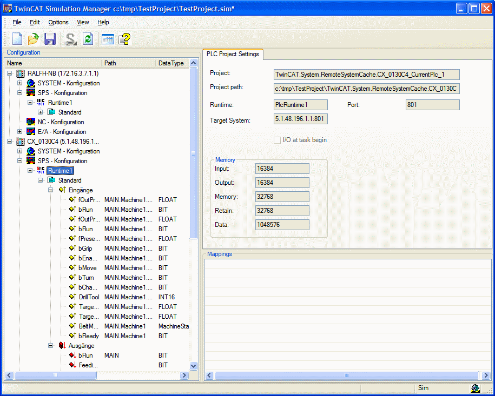Click the simulation 'S' toolbar icon

point(71,39)
